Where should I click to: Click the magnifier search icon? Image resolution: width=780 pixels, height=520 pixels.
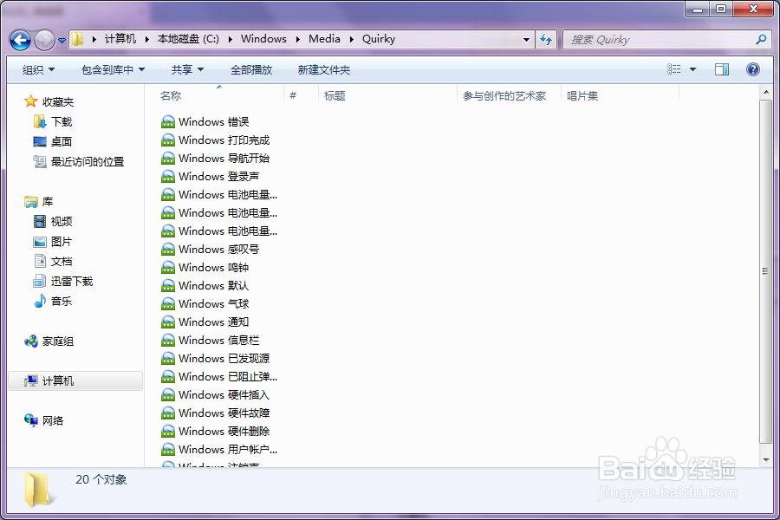761,39
